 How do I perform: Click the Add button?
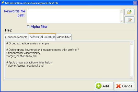(x=104, y=86)
